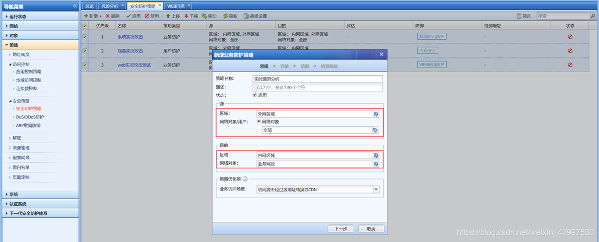Switch to the 总览 tab
The image size is (599, 242).
tap(89, 6)
